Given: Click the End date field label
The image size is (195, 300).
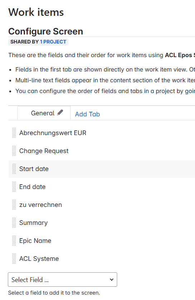Looking at the screenshot, I should pos(32,187).
